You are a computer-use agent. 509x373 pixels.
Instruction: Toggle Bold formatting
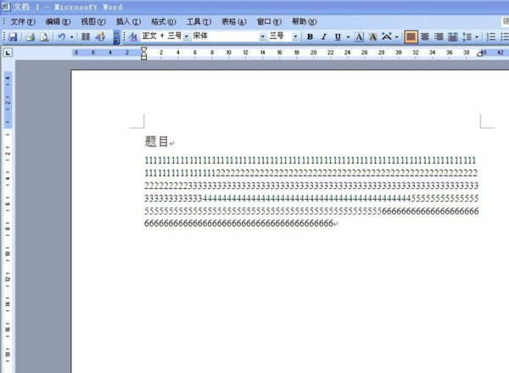[310, 36]
